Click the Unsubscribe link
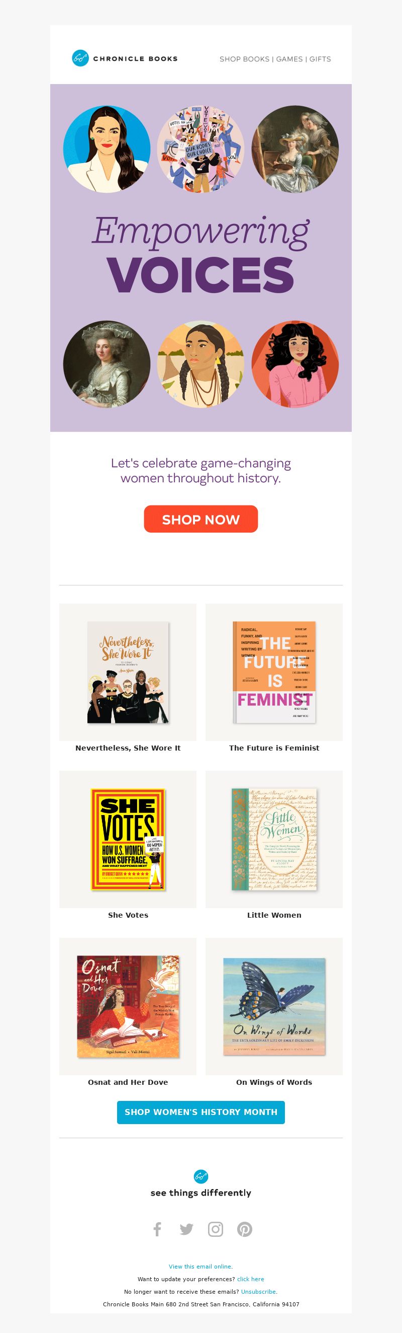402x1333 pixels. click(258, 1292)
